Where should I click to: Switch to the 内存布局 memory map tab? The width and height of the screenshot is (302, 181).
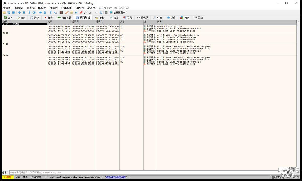click(x=64, y=18)
